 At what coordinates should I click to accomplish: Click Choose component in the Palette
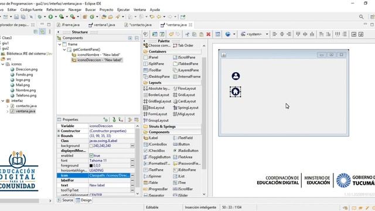156,46
